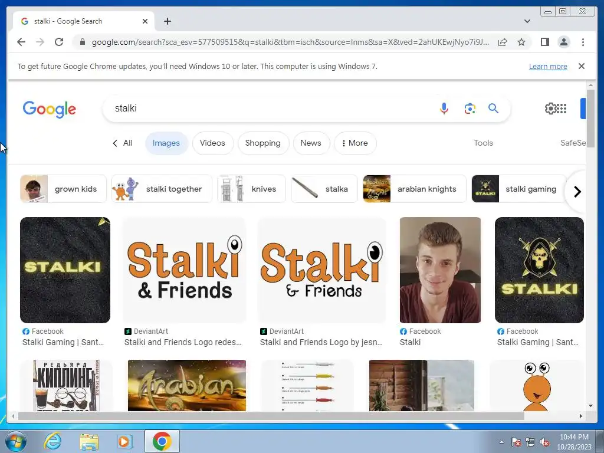Follow the Learn more link
Screen dimensions: 604x453
coord(548,66)
